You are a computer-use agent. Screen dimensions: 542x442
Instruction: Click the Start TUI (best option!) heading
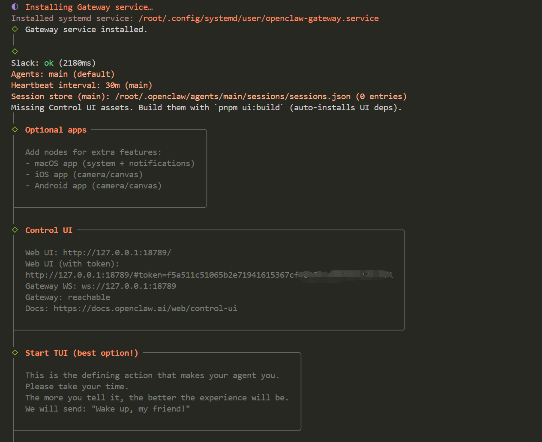(81, 353)
